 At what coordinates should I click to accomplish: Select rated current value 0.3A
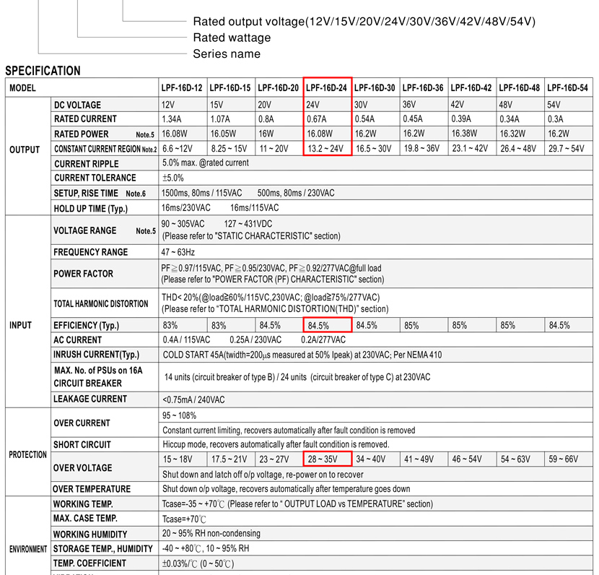tap(556, 119)
